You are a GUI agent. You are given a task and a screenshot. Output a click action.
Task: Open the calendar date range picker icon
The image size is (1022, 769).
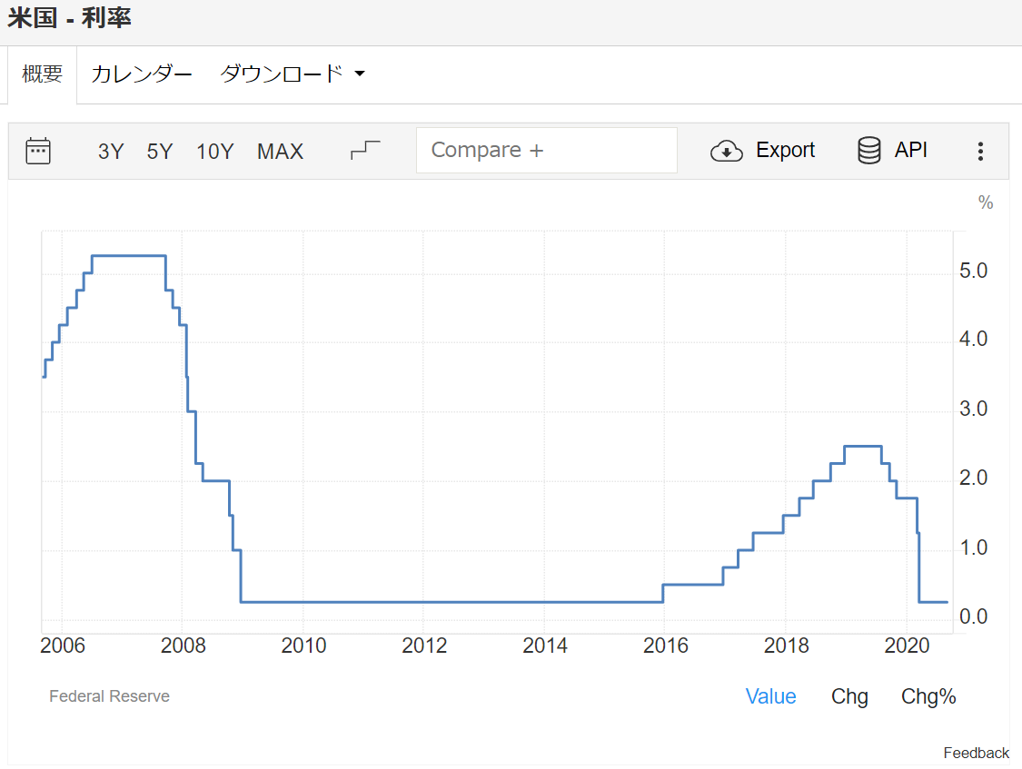[38, 151]
